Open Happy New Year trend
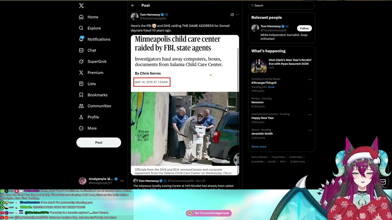 click(x=262, y=118)
